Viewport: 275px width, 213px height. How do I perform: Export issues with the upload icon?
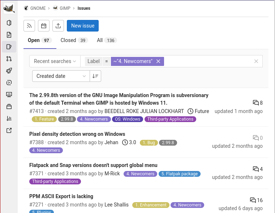(x=58, y=26)
